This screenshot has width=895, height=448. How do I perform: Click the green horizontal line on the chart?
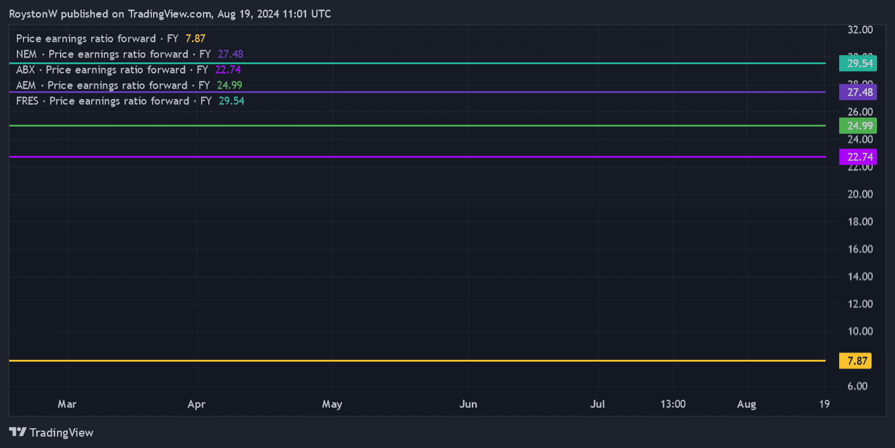(420, 125)
